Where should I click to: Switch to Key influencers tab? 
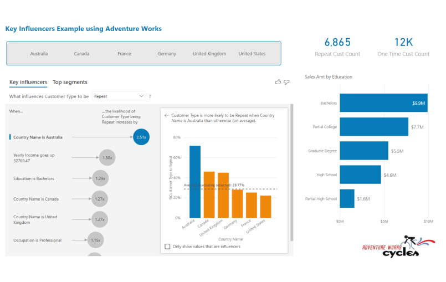28,82
